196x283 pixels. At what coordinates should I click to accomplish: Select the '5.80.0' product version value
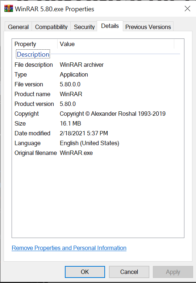[x=68, y=104]
